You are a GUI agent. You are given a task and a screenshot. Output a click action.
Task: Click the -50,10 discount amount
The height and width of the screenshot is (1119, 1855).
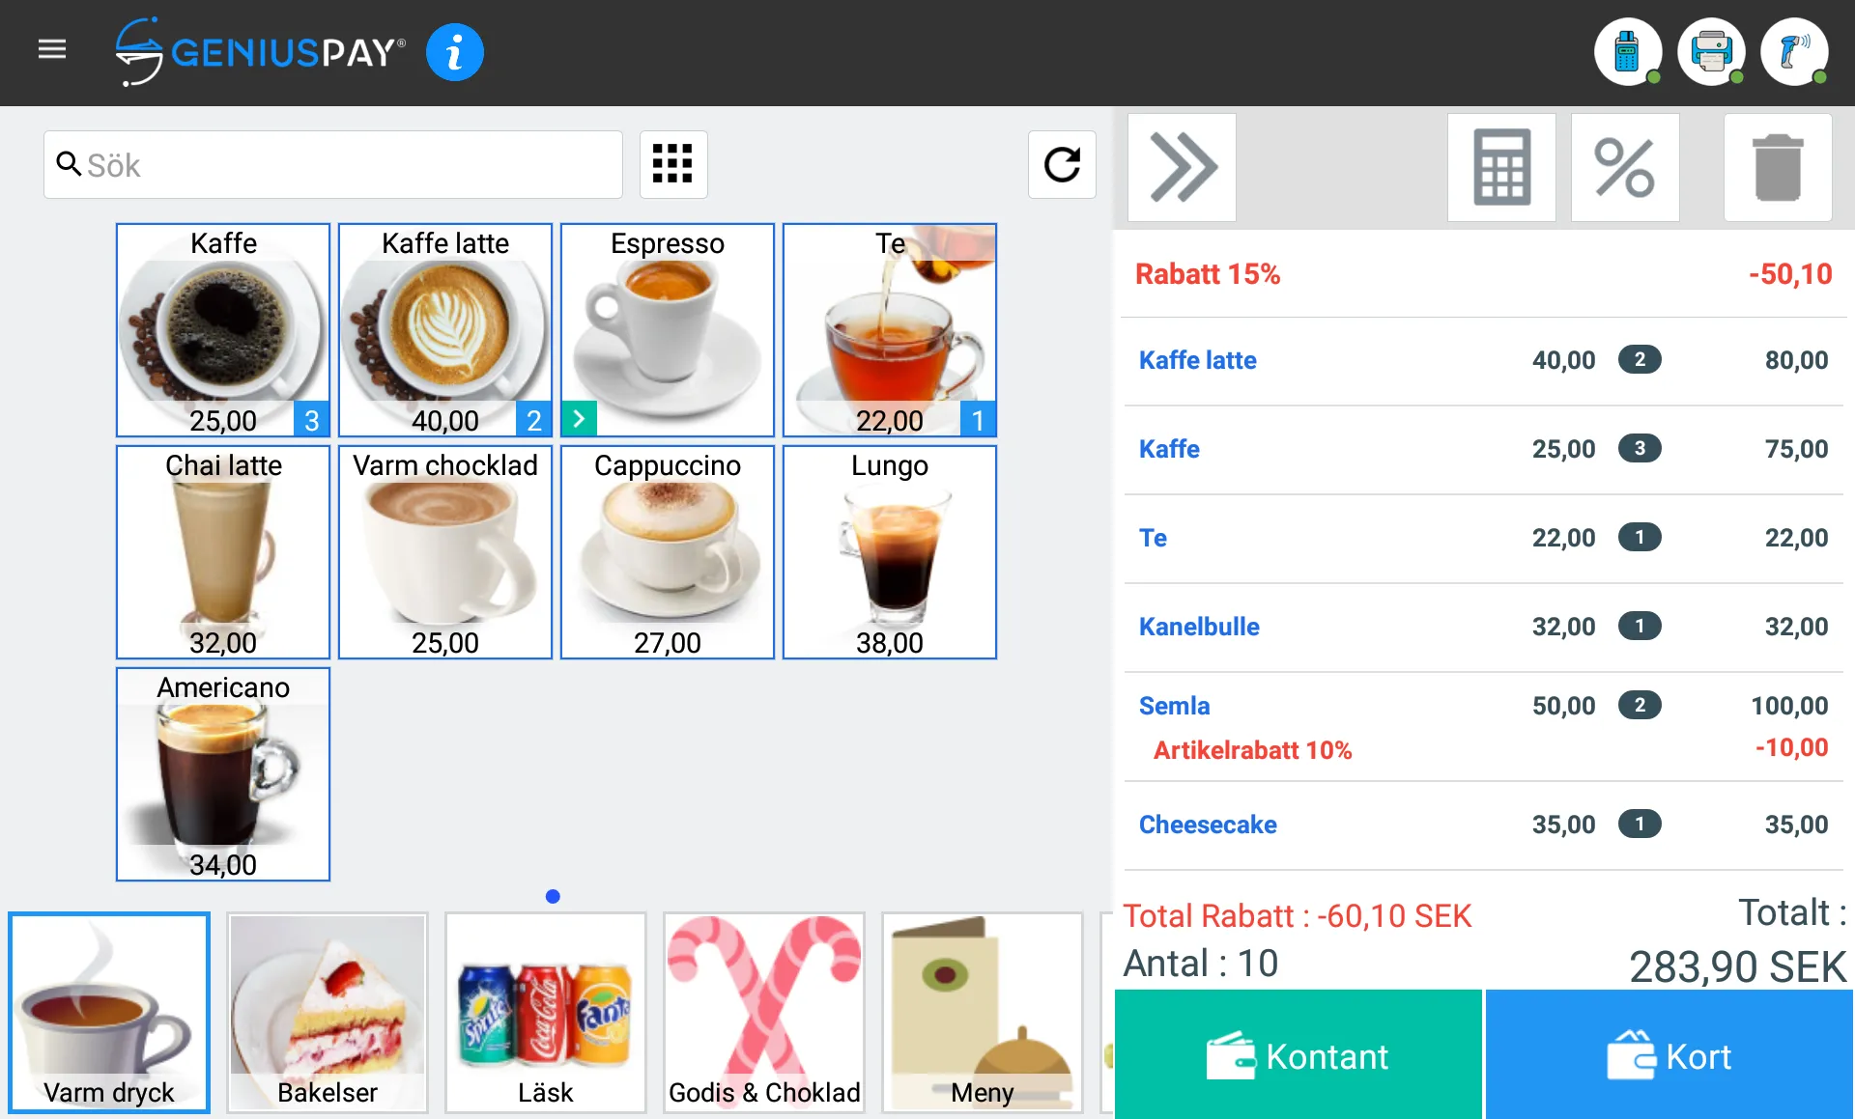tap(1790, 274)
